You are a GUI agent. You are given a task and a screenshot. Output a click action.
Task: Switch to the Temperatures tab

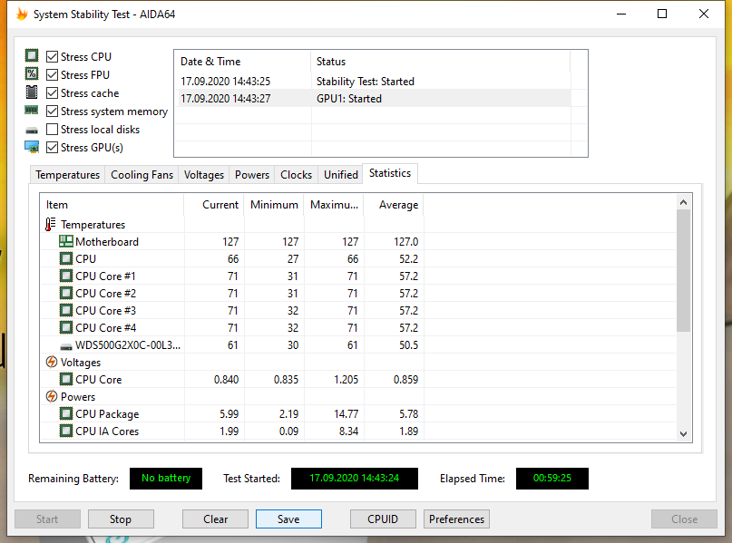(x=68, y=175)
